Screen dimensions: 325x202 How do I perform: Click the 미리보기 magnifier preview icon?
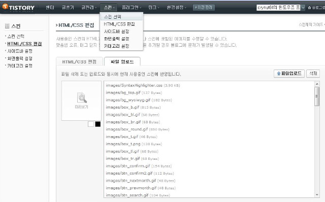click(82, 98)
